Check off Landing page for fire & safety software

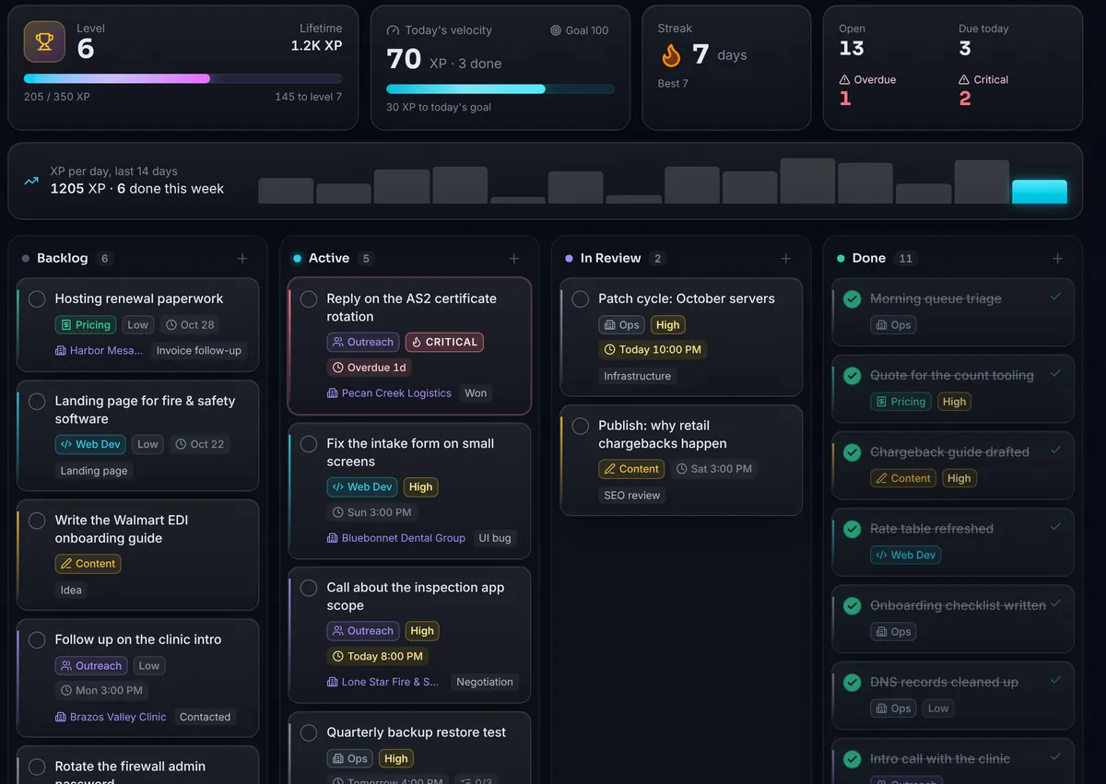[x=37, y=402]
